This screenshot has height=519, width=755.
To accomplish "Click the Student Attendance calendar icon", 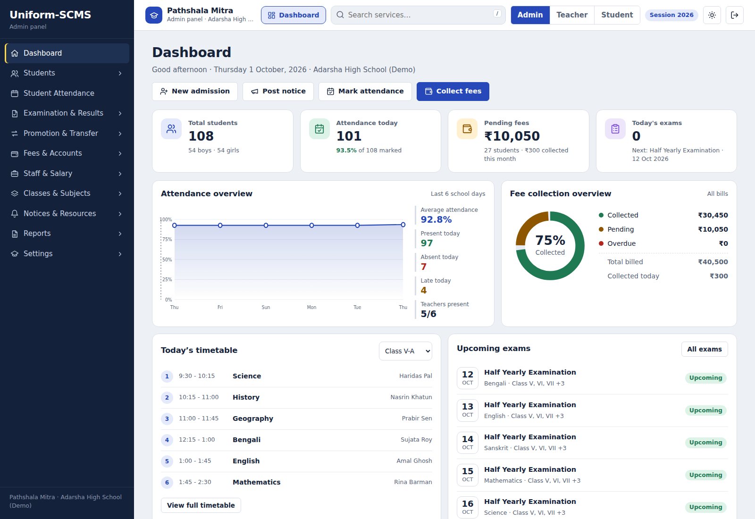I will (x=15, y=93).
